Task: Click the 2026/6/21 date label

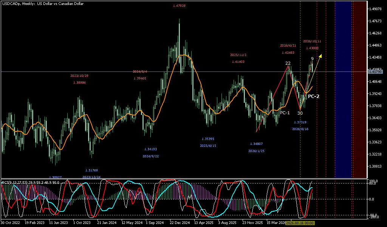Action: (288, 45)
